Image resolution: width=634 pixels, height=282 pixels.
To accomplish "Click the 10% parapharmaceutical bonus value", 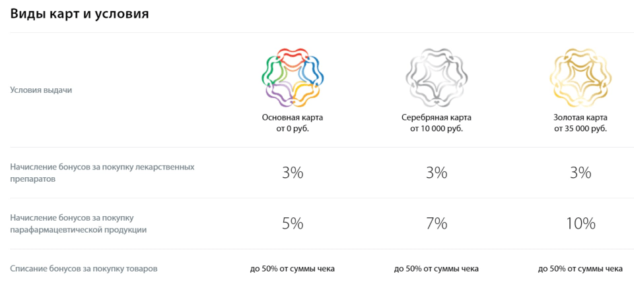I will coord(580,223).
